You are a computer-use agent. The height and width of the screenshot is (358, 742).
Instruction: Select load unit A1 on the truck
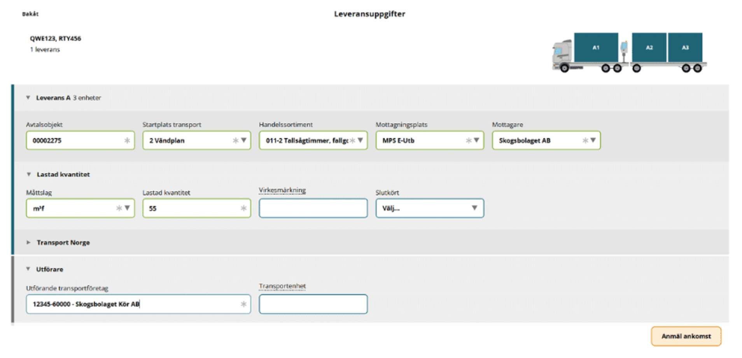pos(596,47)
